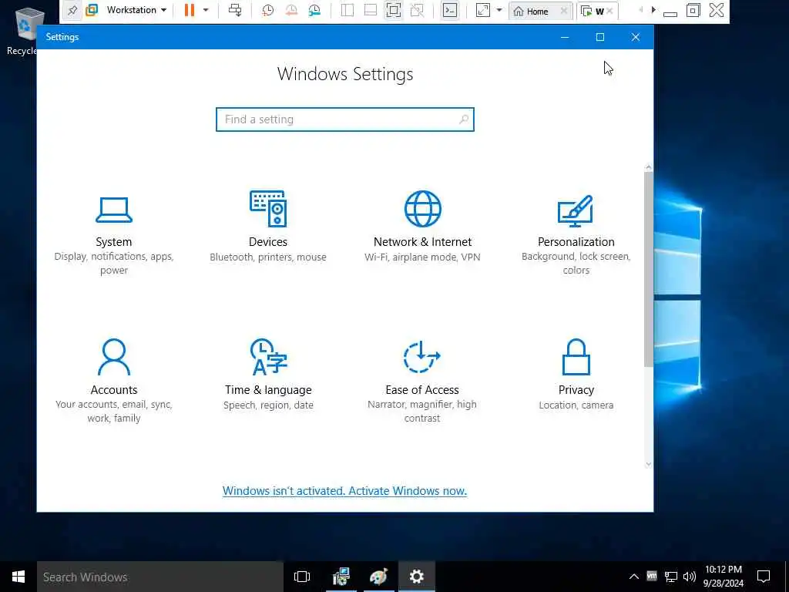The width and height of the screenshot is (789, 592).
Task: Close the Settings window
Action: click(636, 37)
